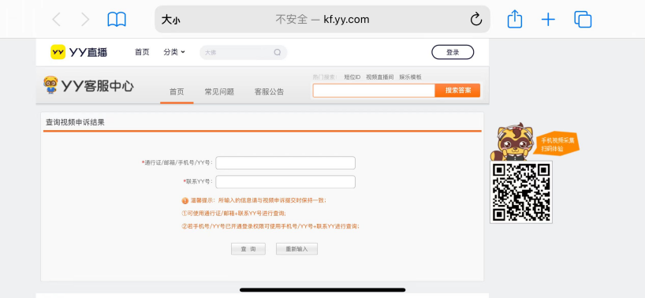
Task: Click the top search box with 大佛
Action: coord(243,52)
